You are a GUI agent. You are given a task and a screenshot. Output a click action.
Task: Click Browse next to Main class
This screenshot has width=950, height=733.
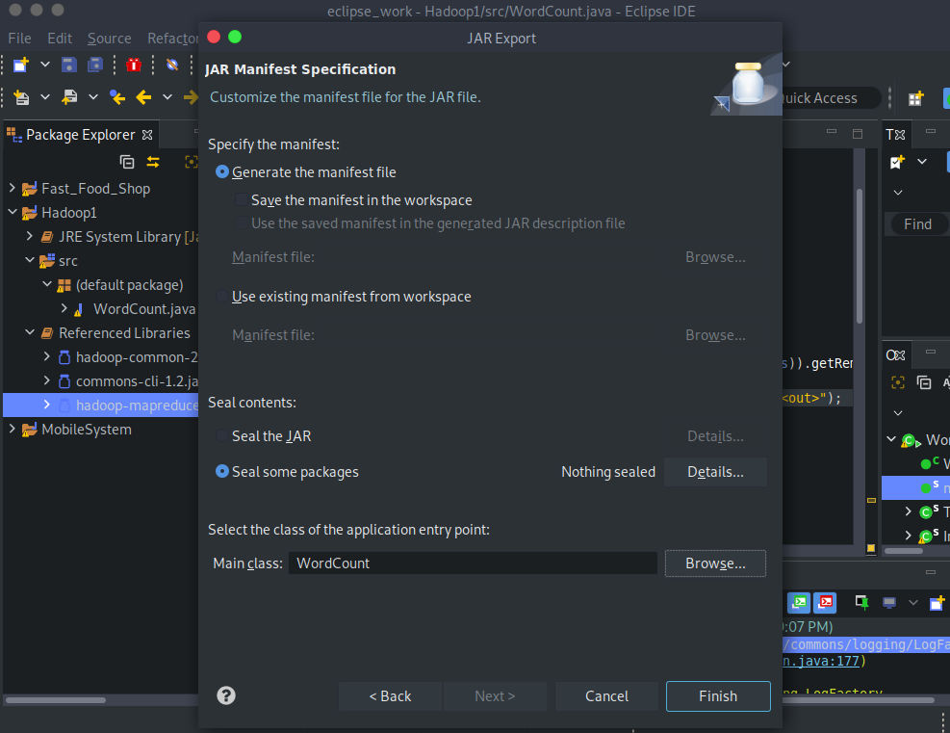715,563
